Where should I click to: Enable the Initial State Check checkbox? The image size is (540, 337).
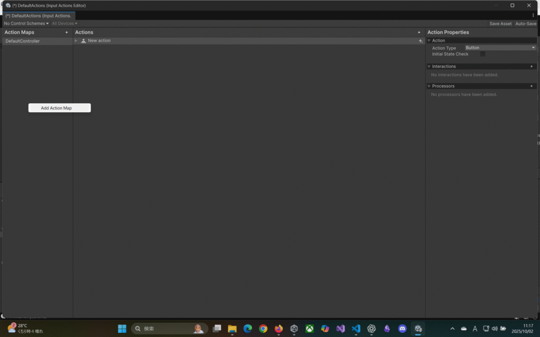483,54
